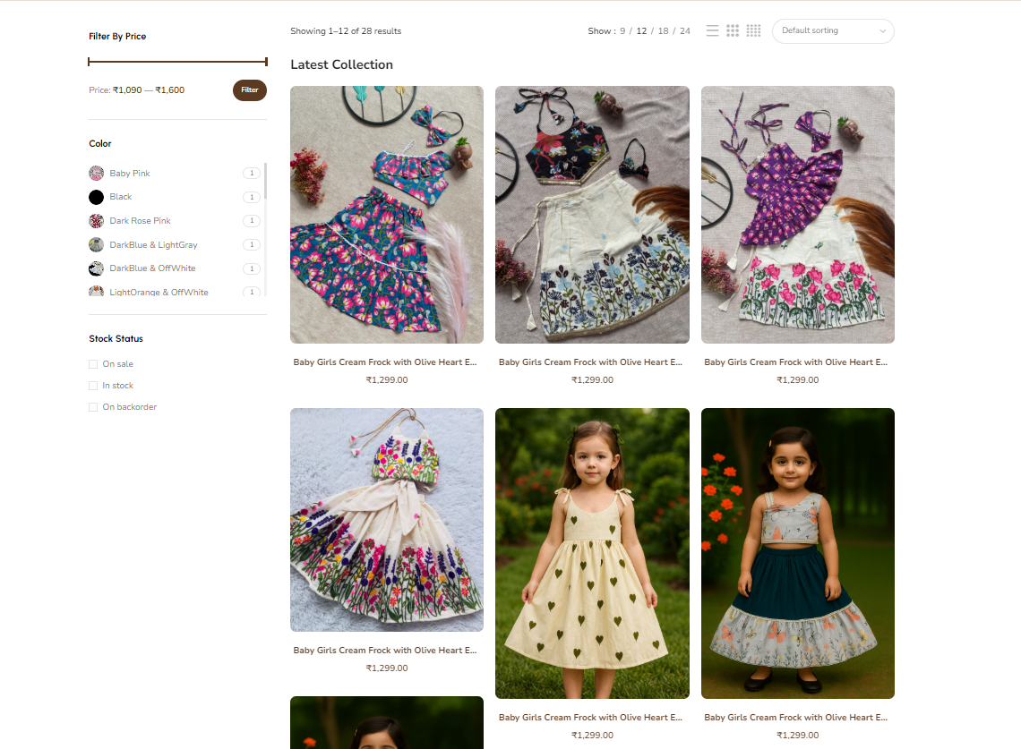Filter by the Baby Pink color swatch
The height and width of the screenshot is (749, 1021).
coord(97,174)
